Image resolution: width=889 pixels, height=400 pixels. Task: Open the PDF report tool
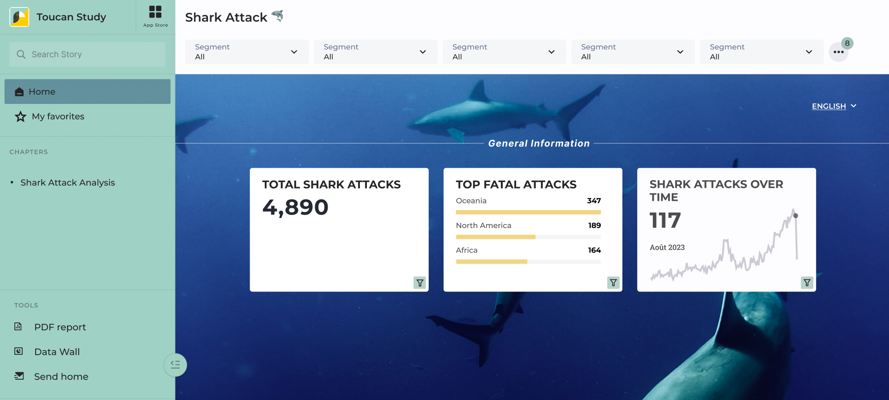point(60,327)
